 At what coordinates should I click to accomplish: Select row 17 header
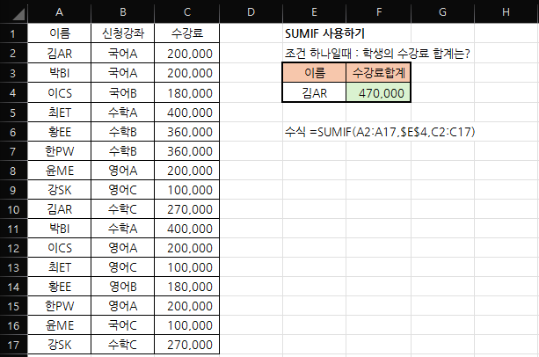[13, 345]
